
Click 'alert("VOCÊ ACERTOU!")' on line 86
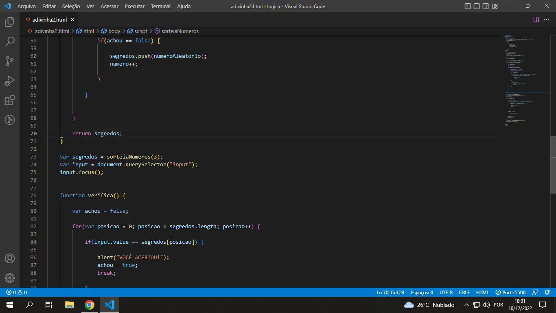click(x=131, y=257)
